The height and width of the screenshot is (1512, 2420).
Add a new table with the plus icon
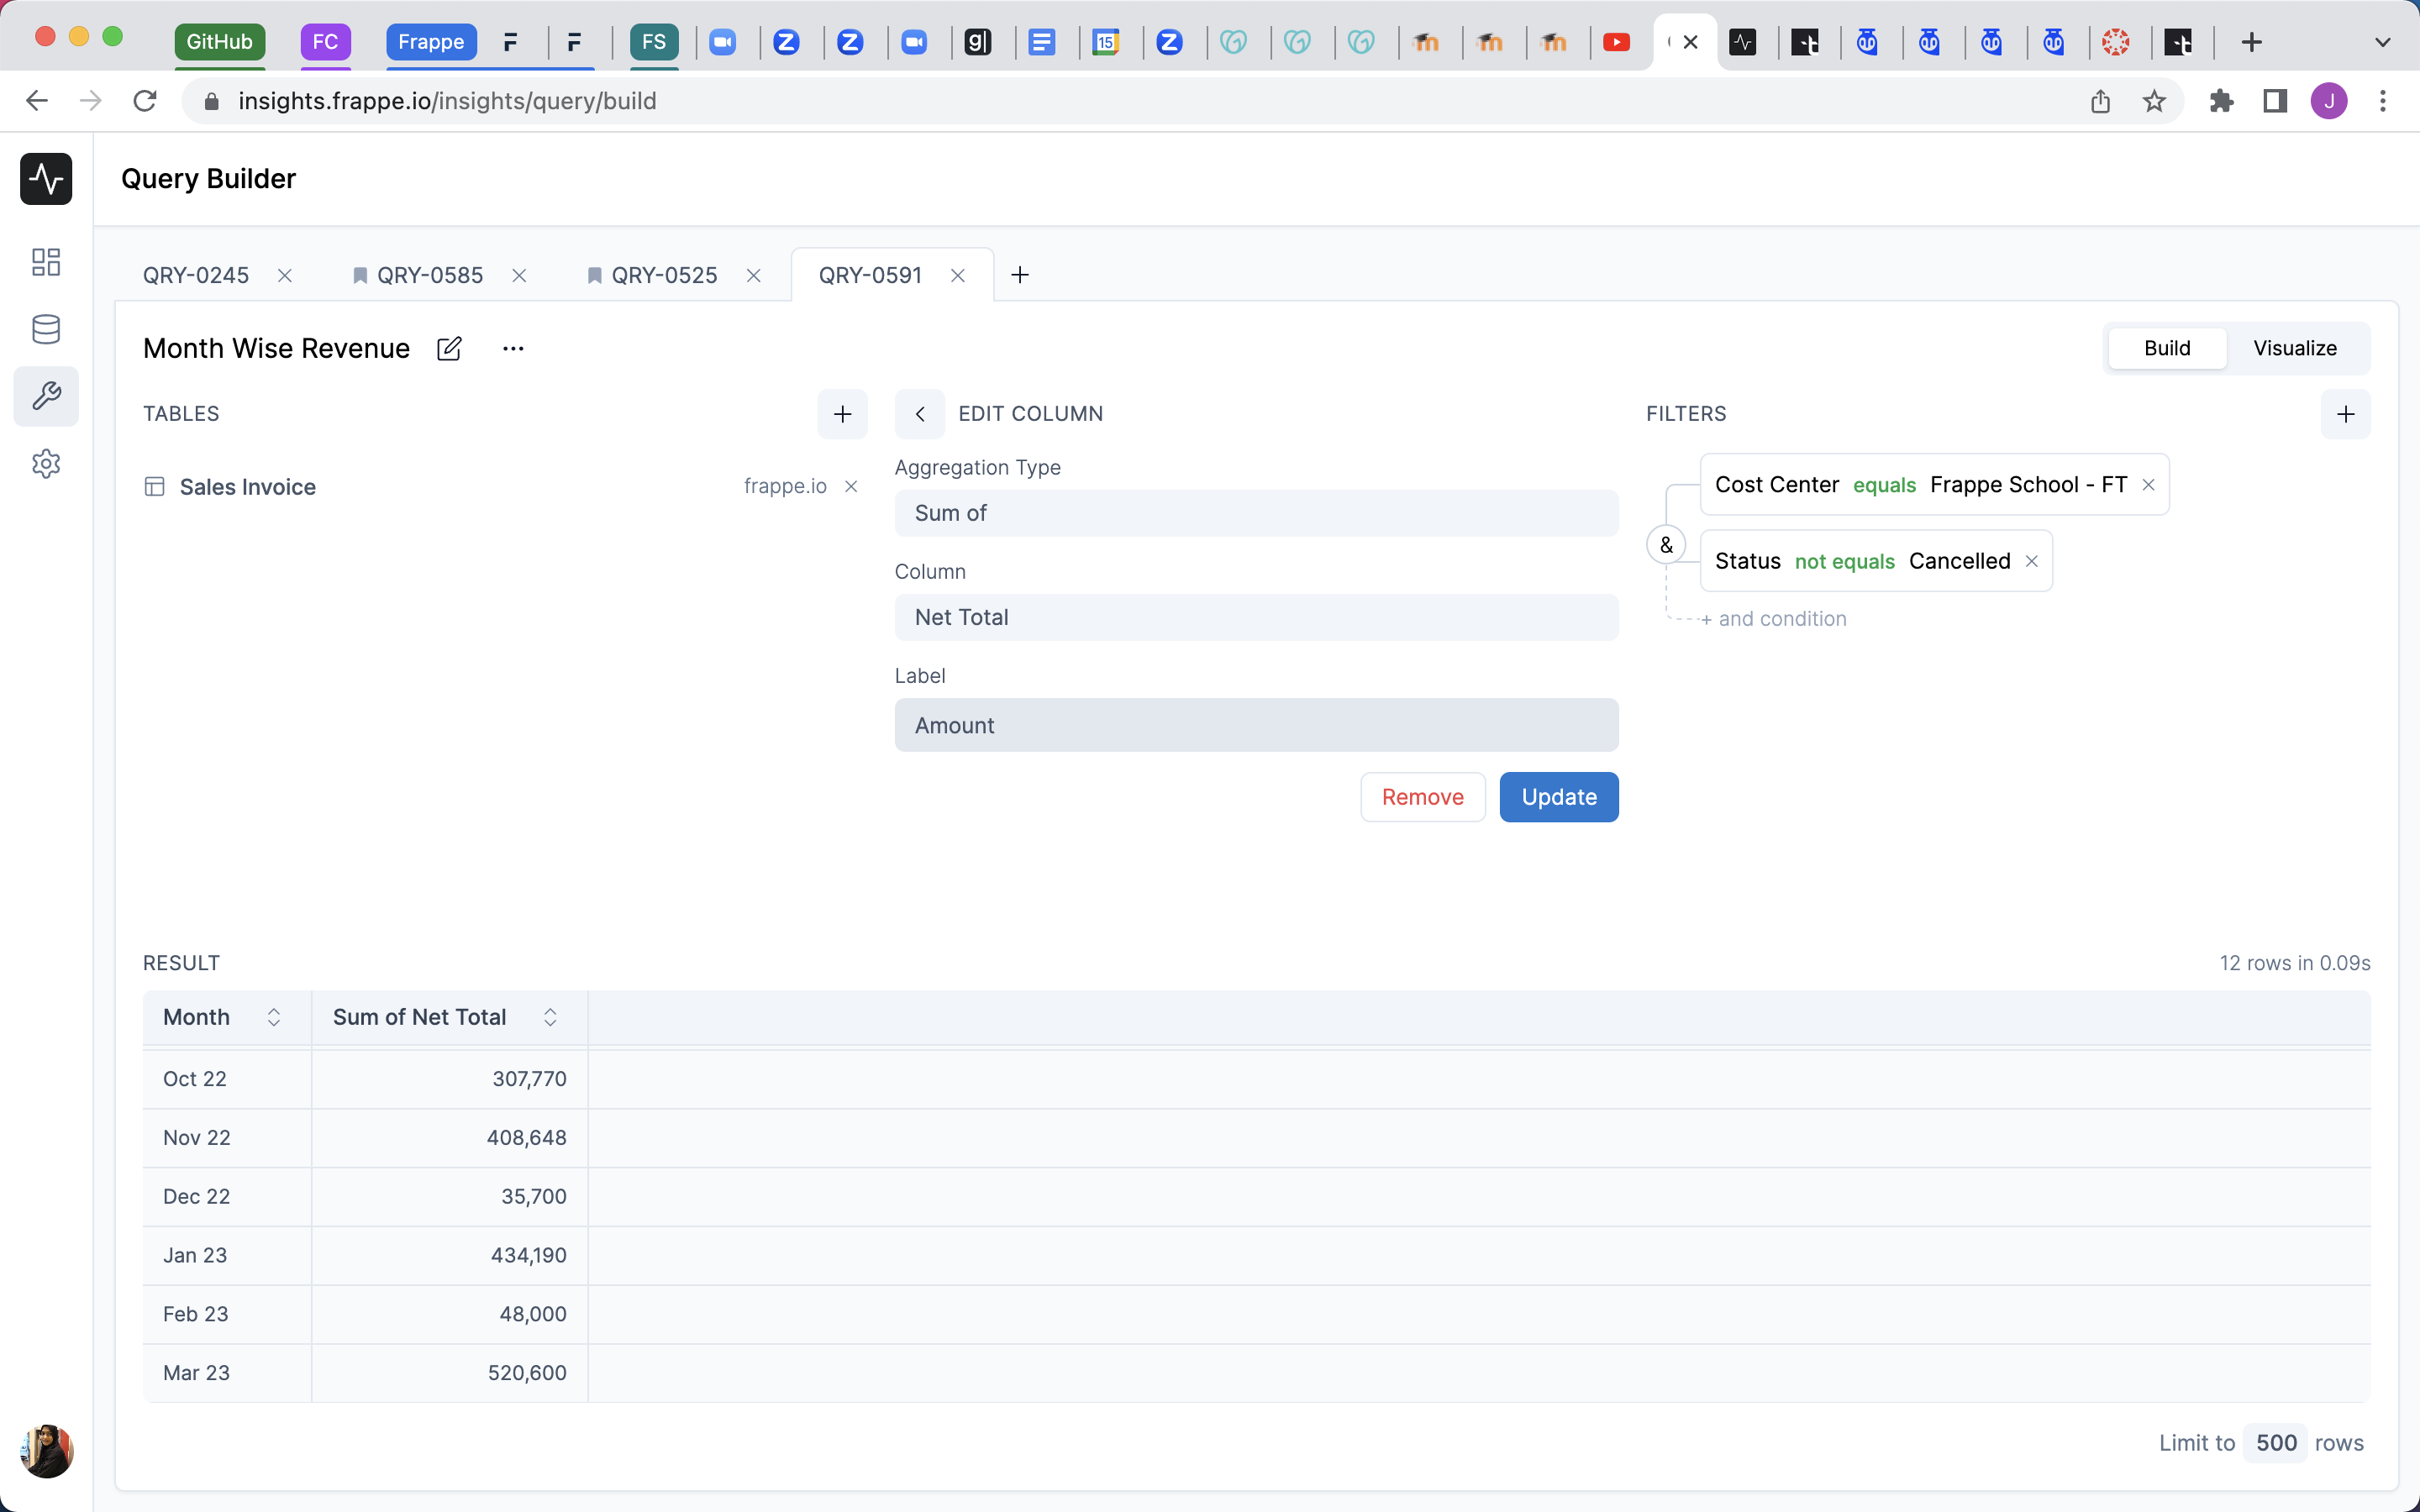tap(842, 414)
